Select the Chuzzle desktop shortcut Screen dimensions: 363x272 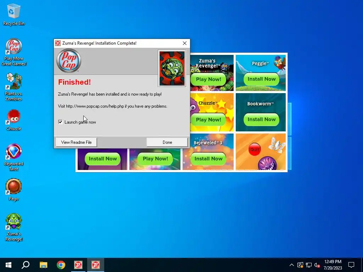point(14,120)
